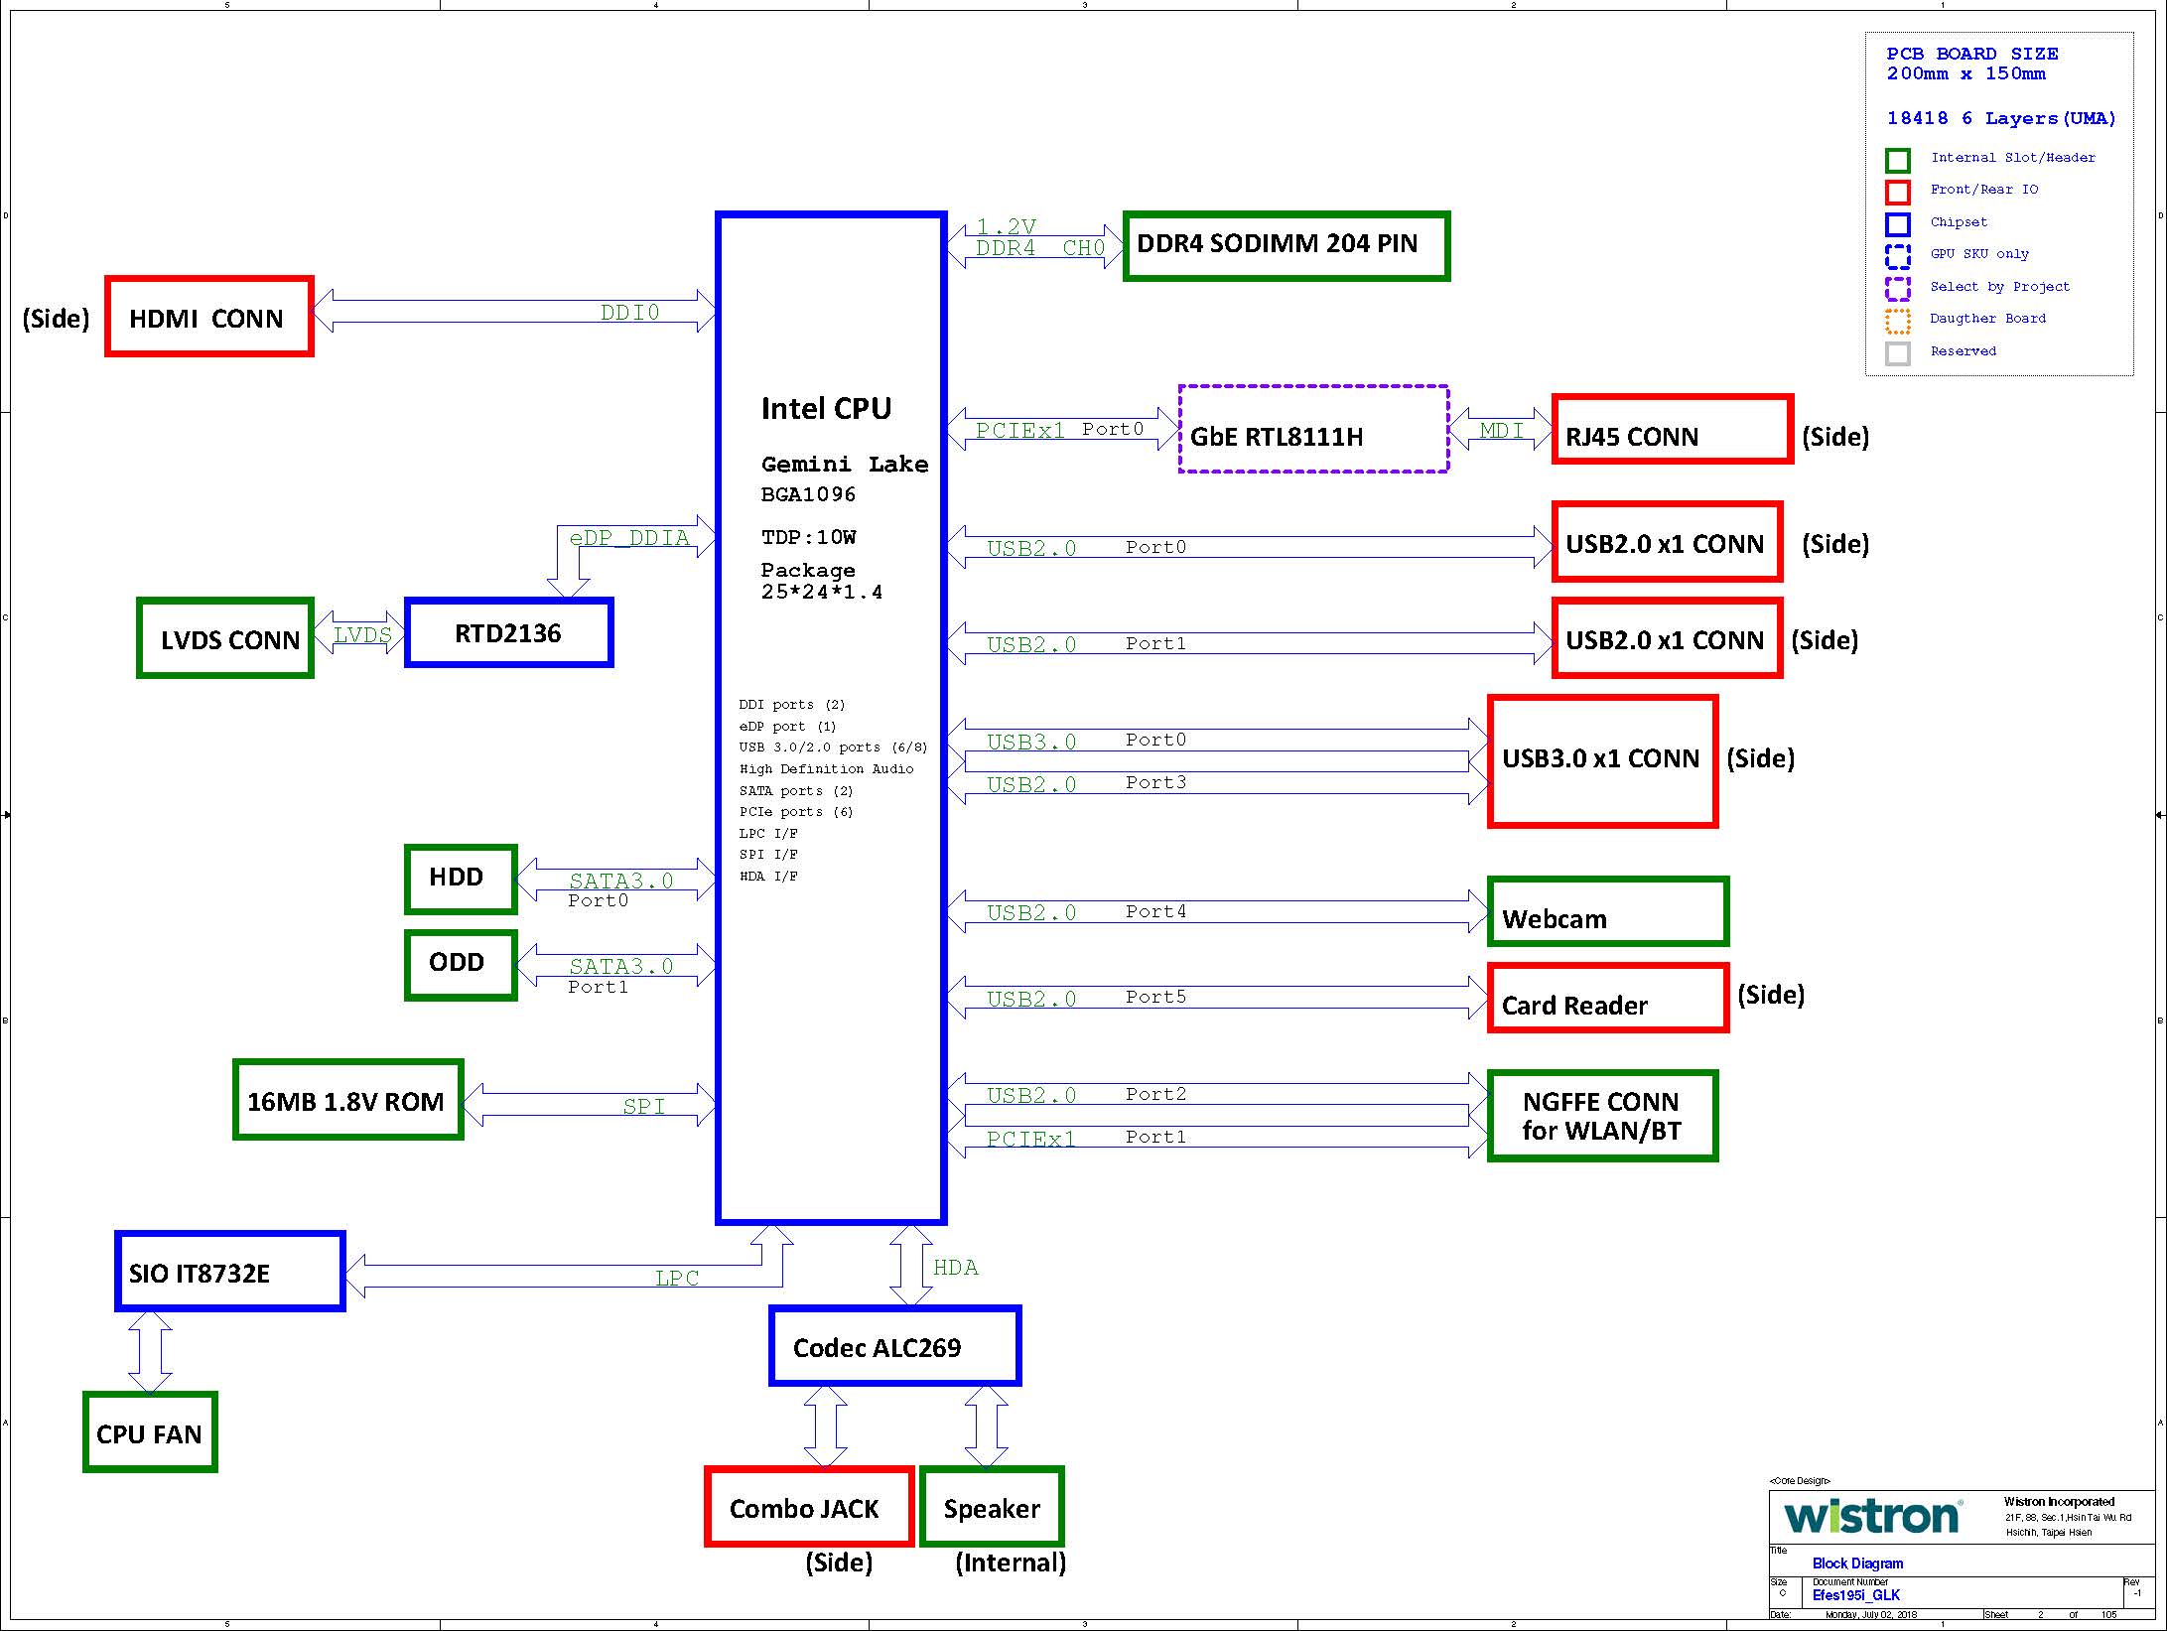Select the Card Reader block

[1607, 999]
